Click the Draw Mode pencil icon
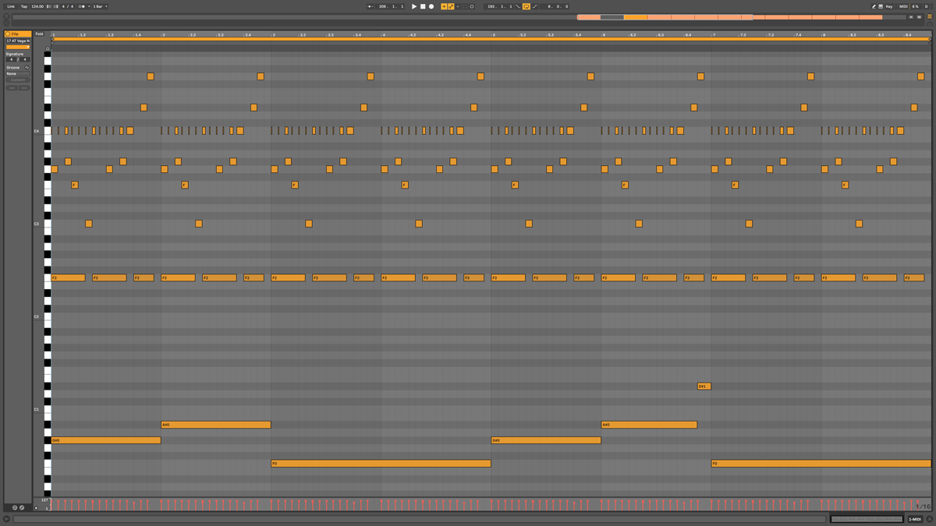The height and width of the screenshot is (526, 936). pos(874,6)
